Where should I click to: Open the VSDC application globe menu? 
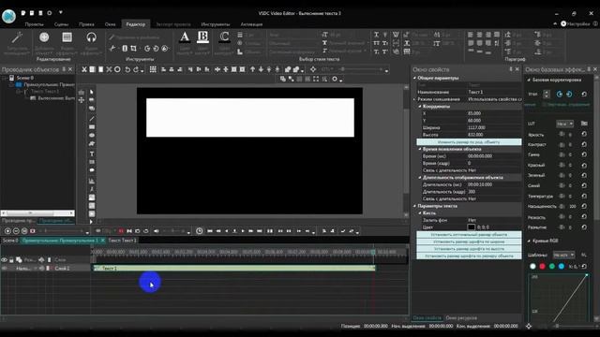[x=8, y=16]
